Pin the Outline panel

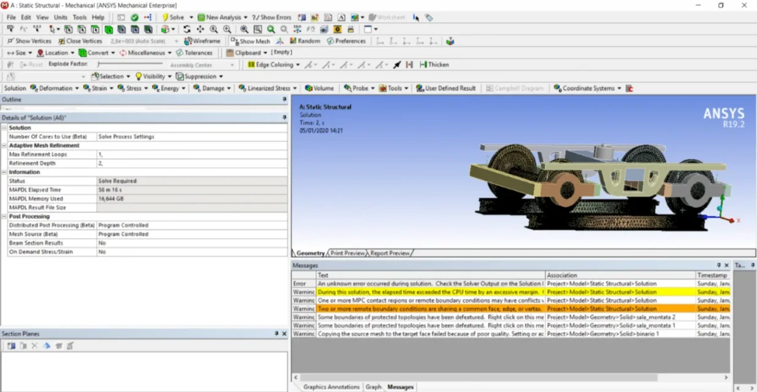tap(284, 99)
